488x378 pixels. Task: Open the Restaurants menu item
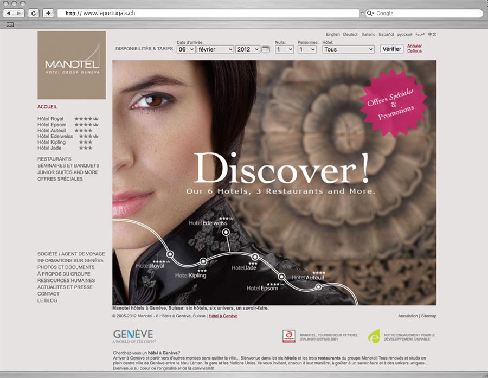[x=54, y=159]
